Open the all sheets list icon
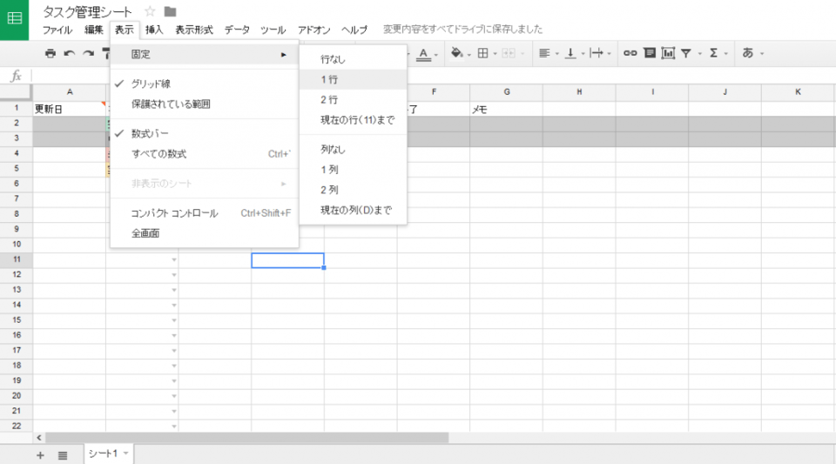The width and height of the screenshot is (836, 464). pyautogui.click(x=63, y=455)
